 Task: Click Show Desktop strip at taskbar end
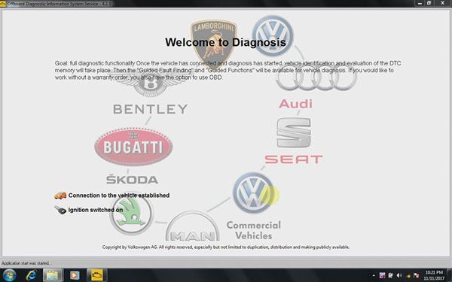coord(450,275)
